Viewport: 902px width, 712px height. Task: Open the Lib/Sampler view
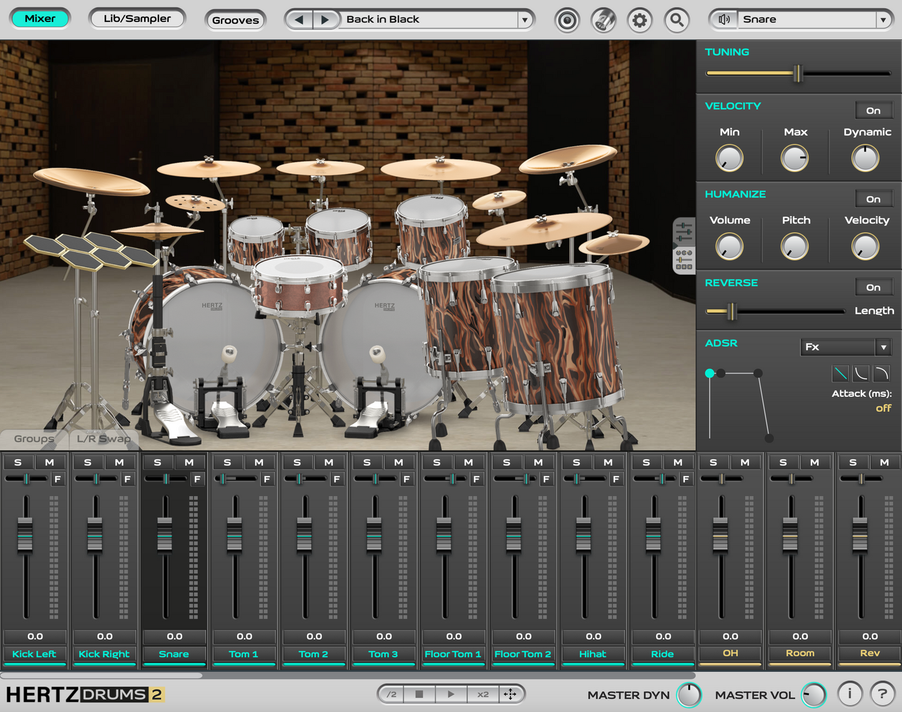pos(137,18)
